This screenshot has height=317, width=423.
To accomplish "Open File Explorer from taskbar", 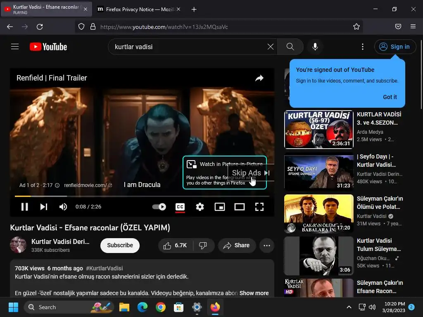I will [x=124, y=307].
